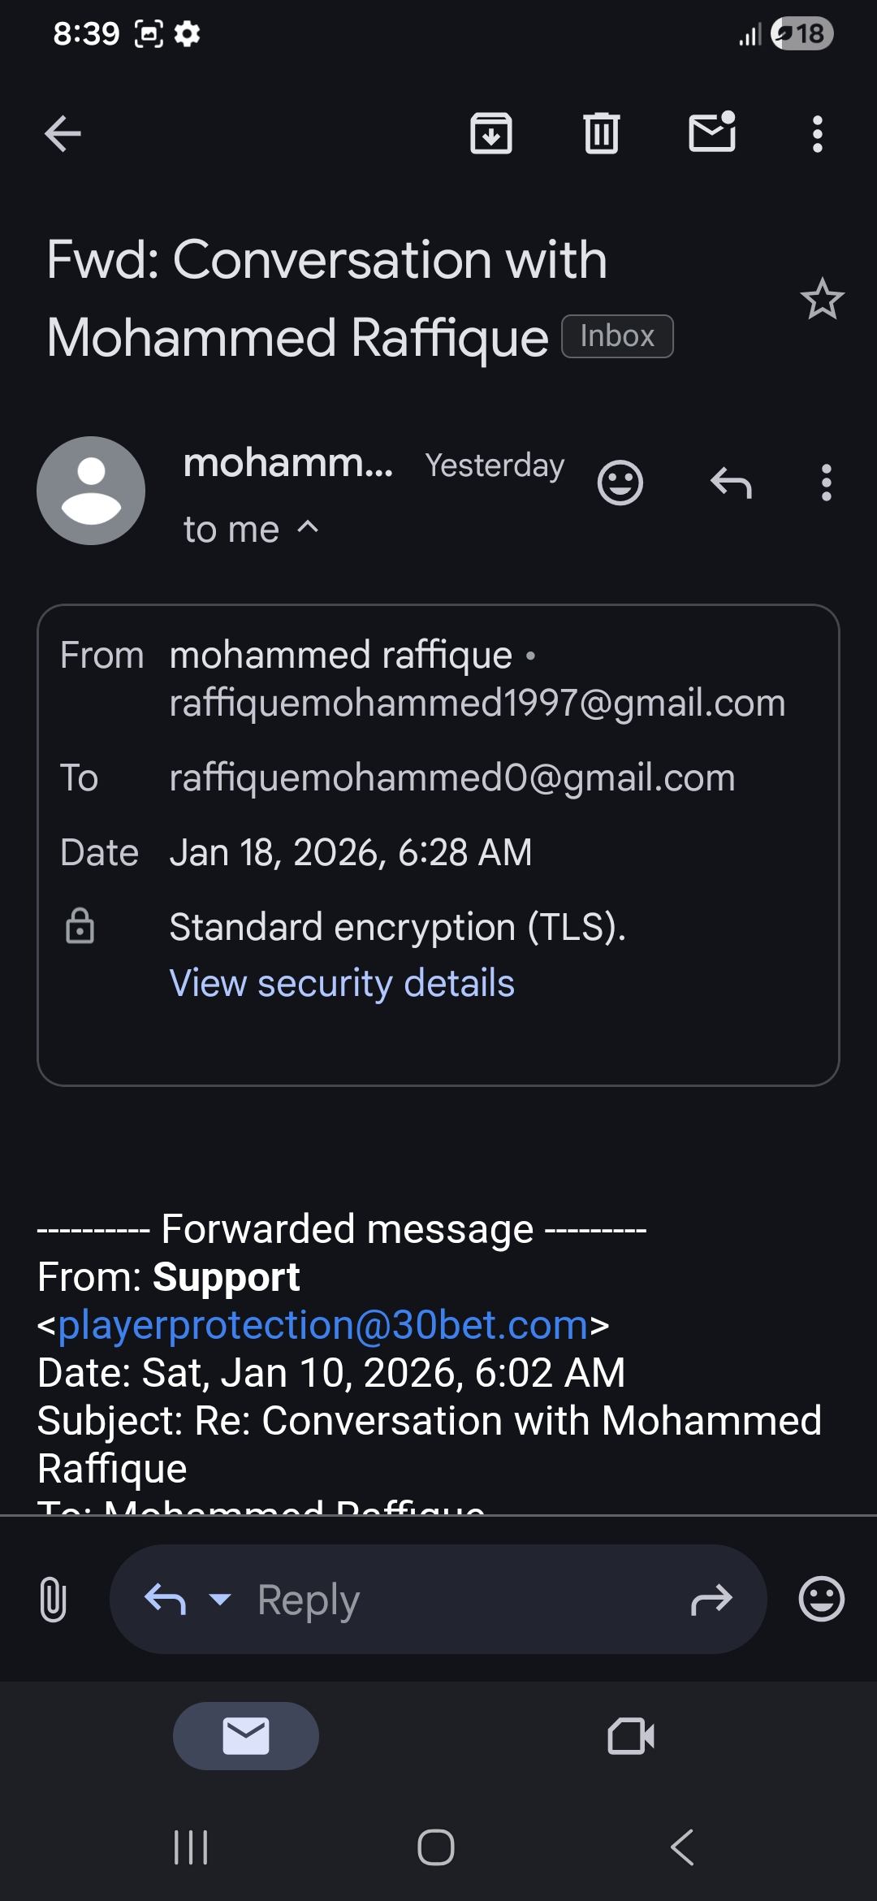Image resolution: width=877 pixels, height=1901 pixels.
Task: Tap the playerprotection@30bet.com email link
Action: 323,1325
